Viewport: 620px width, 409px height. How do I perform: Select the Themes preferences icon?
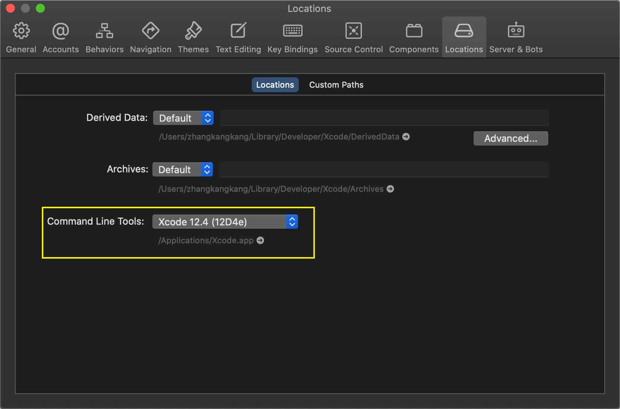(193, 31)
